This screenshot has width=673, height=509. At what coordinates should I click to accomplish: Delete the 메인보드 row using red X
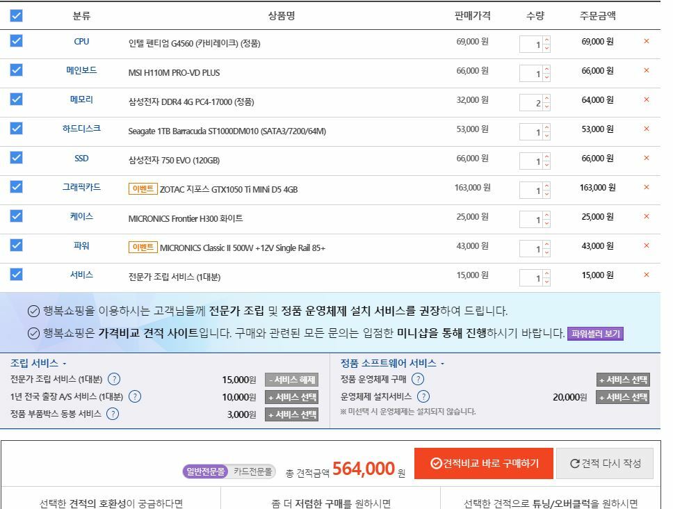[x=646, y=70]
